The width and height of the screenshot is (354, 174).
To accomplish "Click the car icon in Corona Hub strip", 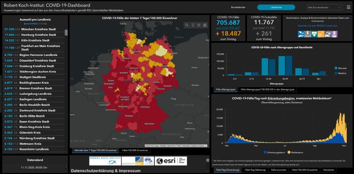I will click(x=327, y=34).
